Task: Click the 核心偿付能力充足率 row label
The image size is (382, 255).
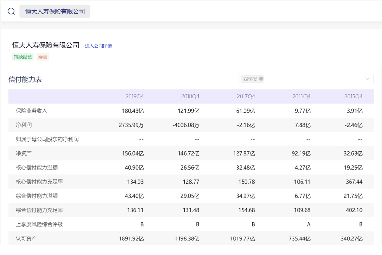Action: click(39, 182)
